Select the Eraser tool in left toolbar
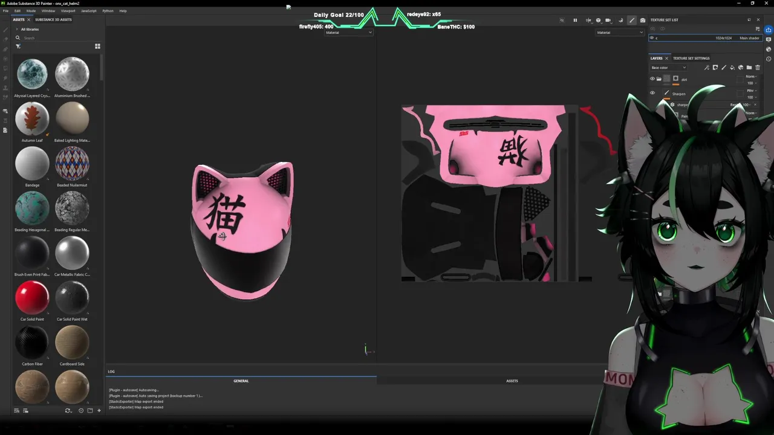 pos(5,39)
